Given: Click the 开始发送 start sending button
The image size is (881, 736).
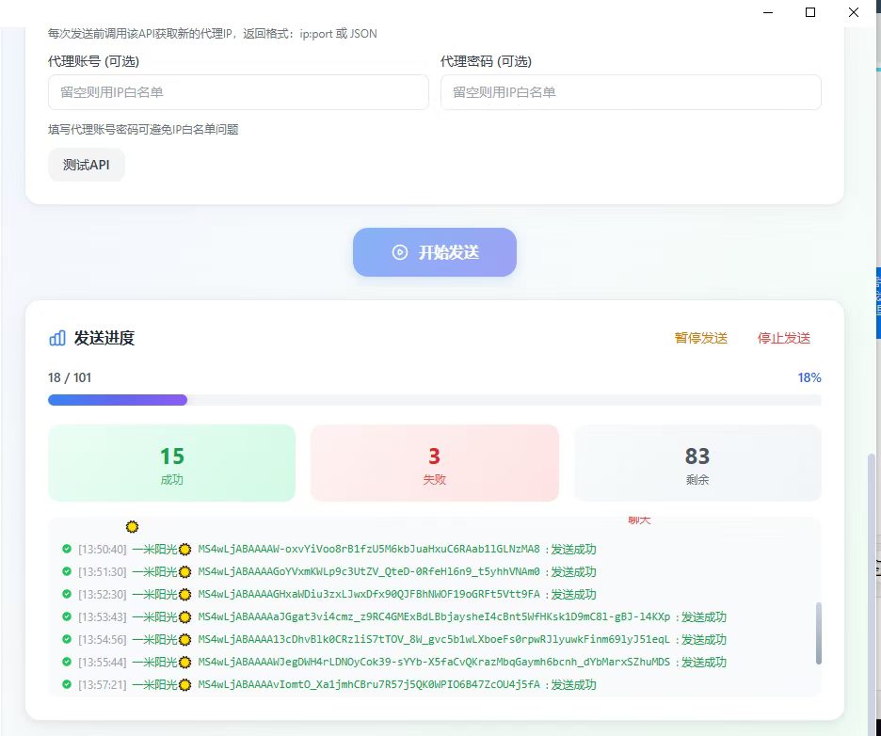Looking at the screenshot, I should (x=434, y=252).
